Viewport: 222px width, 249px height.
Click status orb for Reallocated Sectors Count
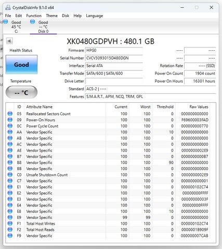click(x=10, y=114)
